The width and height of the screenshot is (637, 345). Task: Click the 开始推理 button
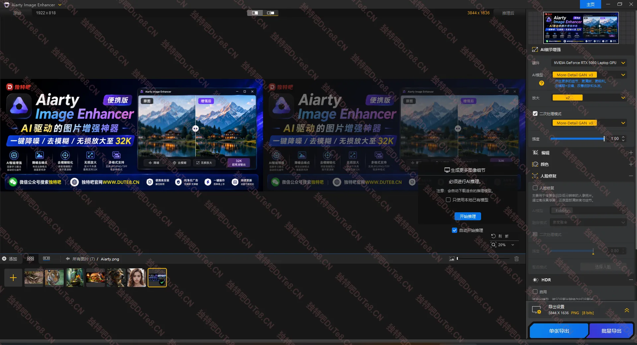coord(468,216)
